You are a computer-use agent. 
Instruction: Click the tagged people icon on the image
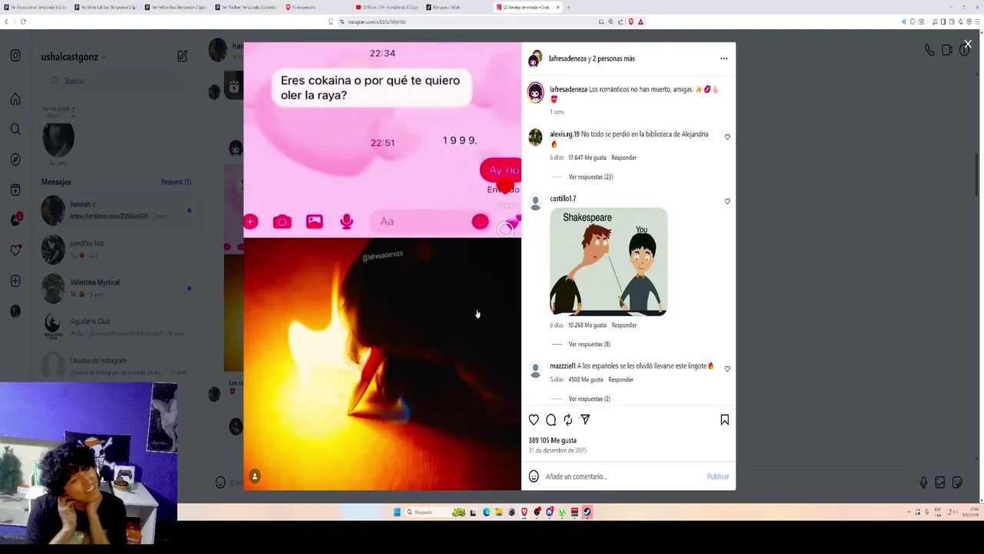[x=254, y=476]
